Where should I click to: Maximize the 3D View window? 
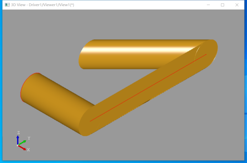click(x=222, y=5)
